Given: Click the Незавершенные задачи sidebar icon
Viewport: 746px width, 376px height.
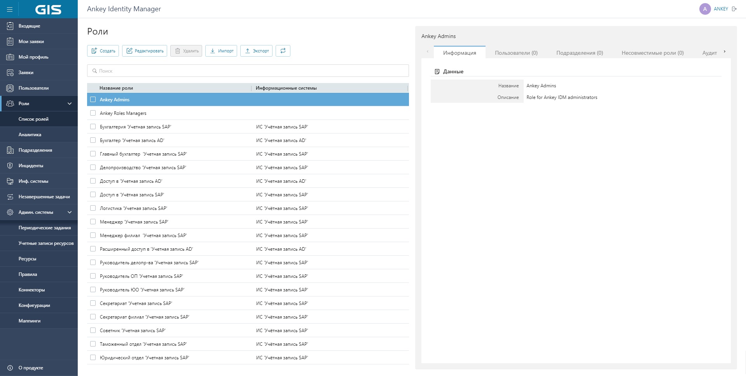Looking at the screenshot, I should pos(10,197).
